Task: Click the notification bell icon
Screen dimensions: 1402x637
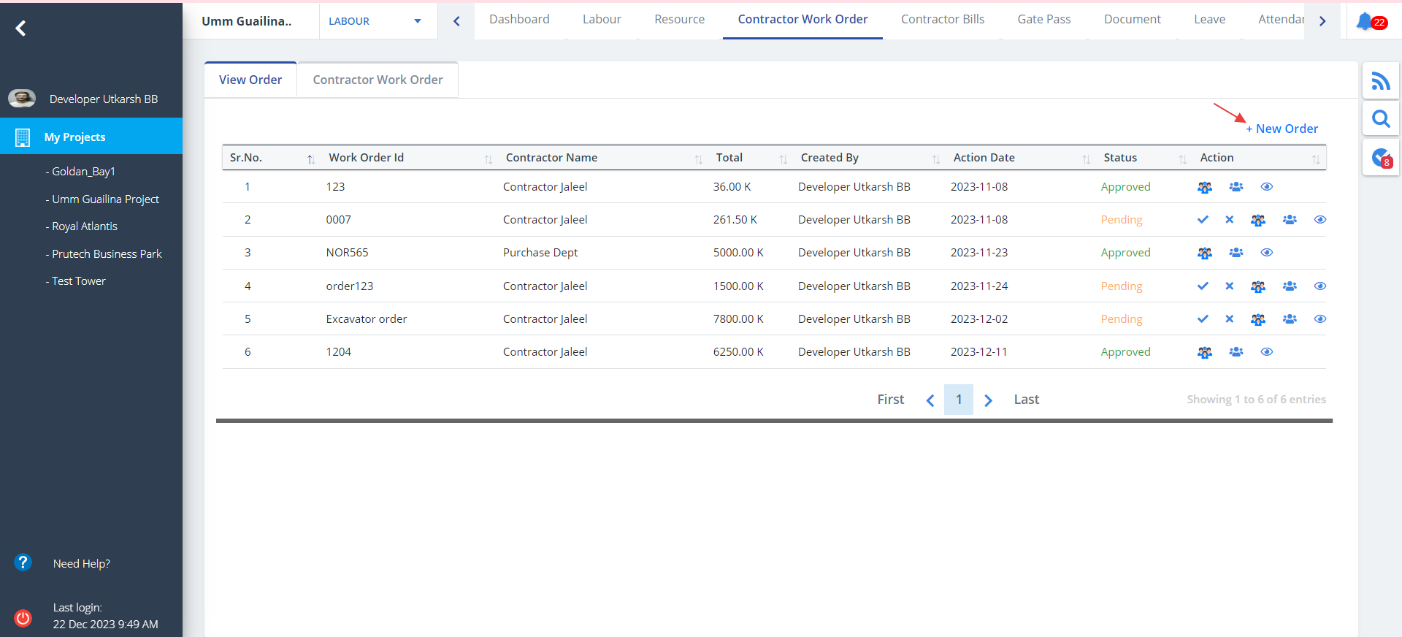Action: (x=1364, y=21)
